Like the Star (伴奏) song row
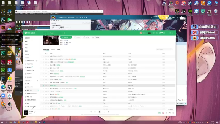Viewport: 220px width, 124px height. (x=46, y=65)
